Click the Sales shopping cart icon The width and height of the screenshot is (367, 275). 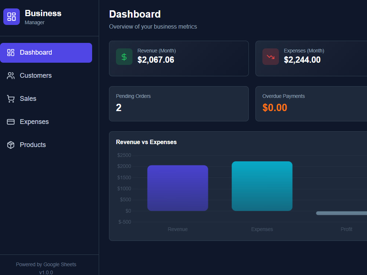pyautogui.click(x=11, y=99)
